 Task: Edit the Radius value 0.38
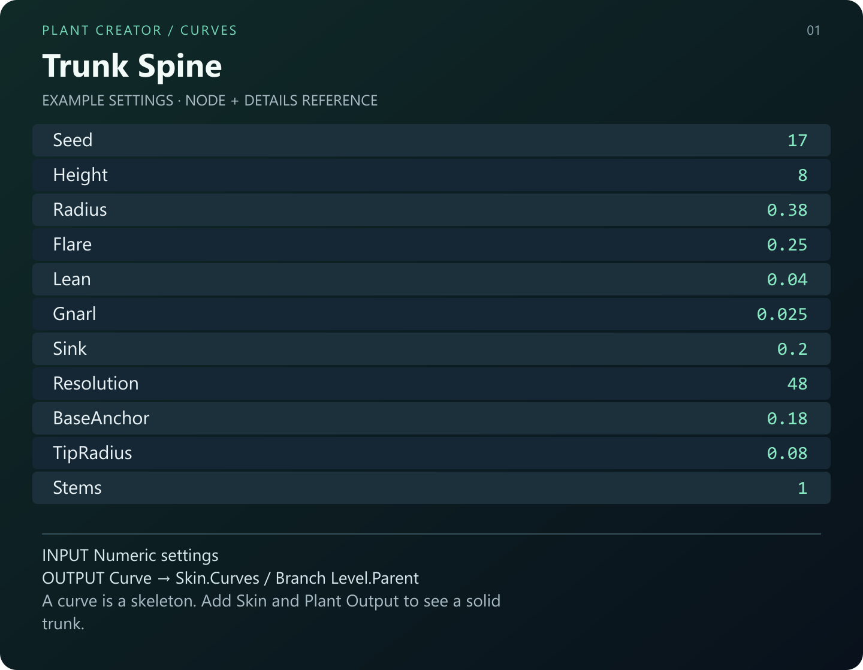pos(787,210)
